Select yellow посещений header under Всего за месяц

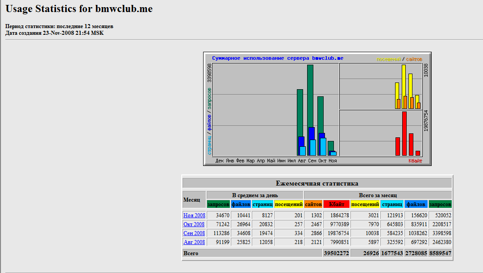pyautogui.click(x=365, y=204)
